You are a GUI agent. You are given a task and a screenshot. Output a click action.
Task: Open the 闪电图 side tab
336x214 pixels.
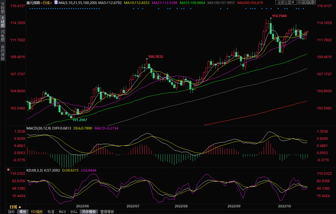(3, 36)
